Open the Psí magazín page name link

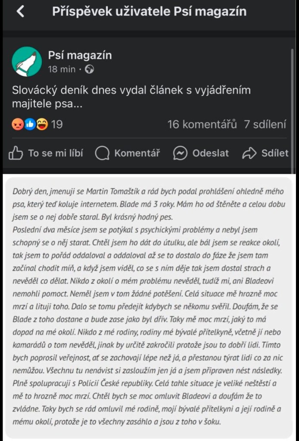click(80, 55)
